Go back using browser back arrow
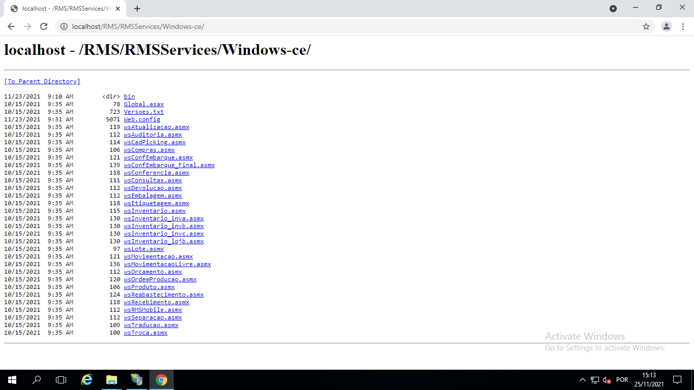694x390 pixels. (x=11, y=26)
